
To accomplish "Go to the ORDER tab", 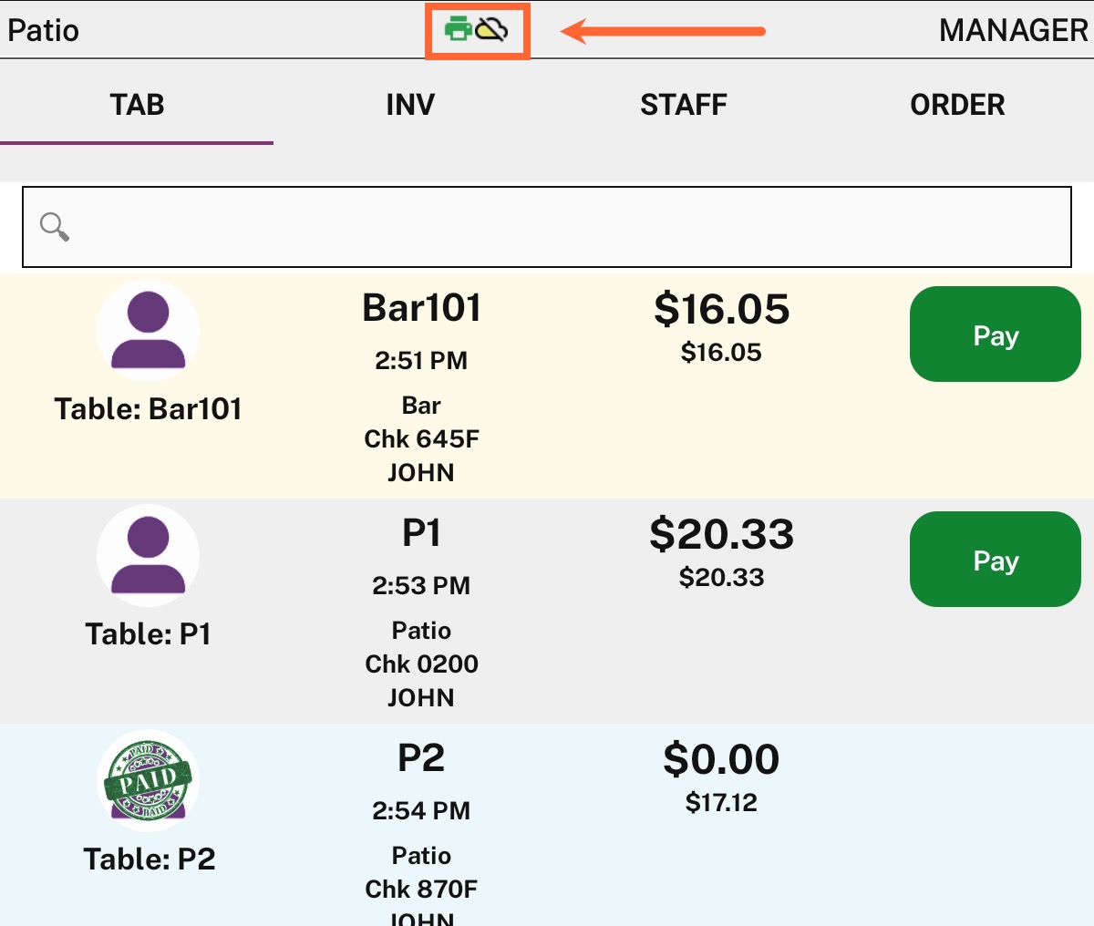I will tap(957, 105).
